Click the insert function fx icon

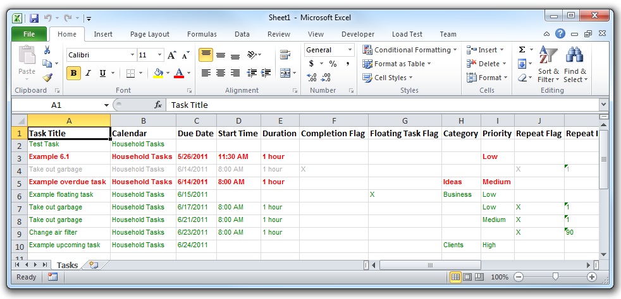[x=158, y=105]
